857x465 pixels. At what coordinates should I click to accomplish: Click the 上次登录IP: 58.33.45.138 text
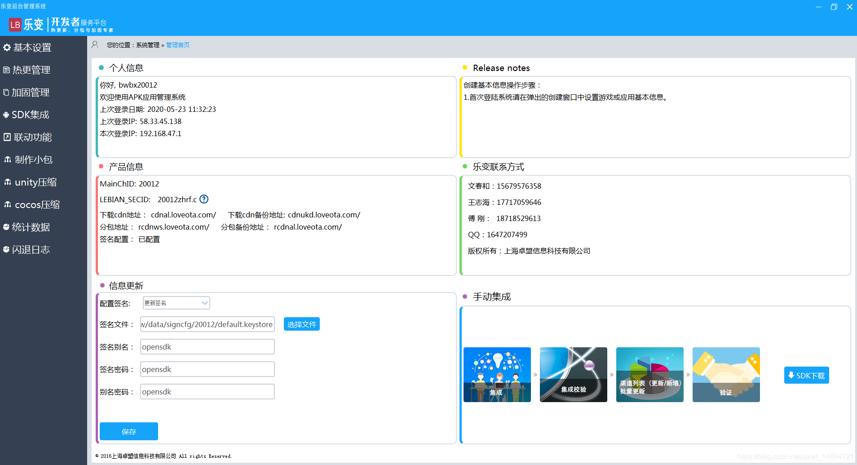pyautogui.click(x=141, y=121)
